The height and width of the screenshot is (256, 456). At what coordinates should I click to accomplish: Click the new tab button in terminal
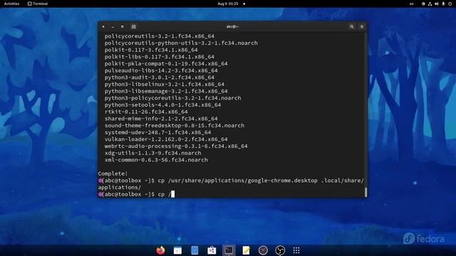(x=134, y=26)
